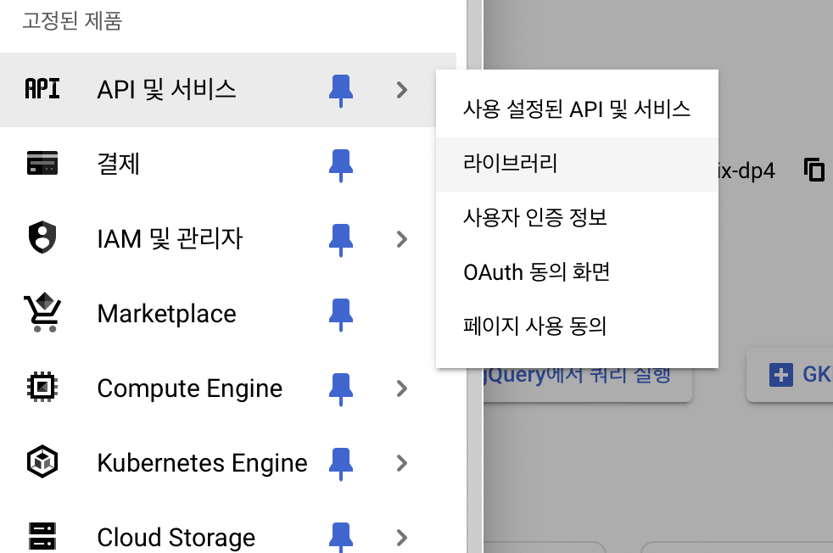
Task: Unpin Compute Engine with its pin icon
Action: point(341,388)
